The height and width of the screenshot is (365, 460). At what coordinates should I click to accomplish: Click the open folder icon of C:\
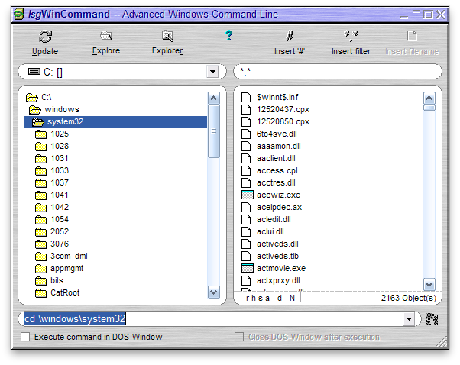pyautogui.click(x=31, y=97)
